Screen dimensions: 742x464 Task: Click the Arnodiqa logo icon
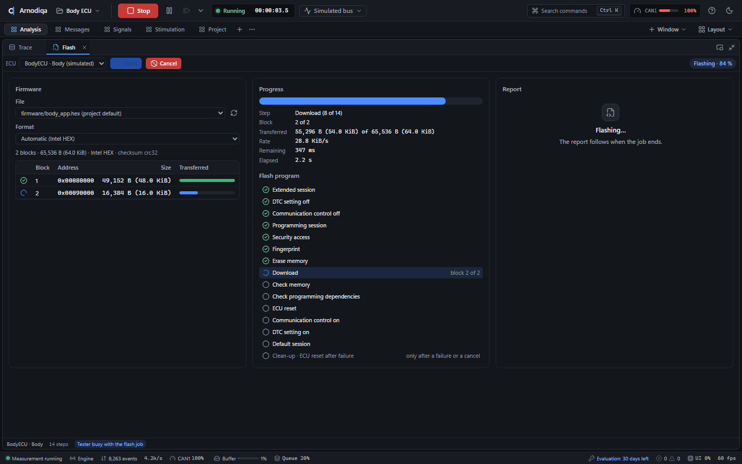pyautogui.click(x=11, y=11)
